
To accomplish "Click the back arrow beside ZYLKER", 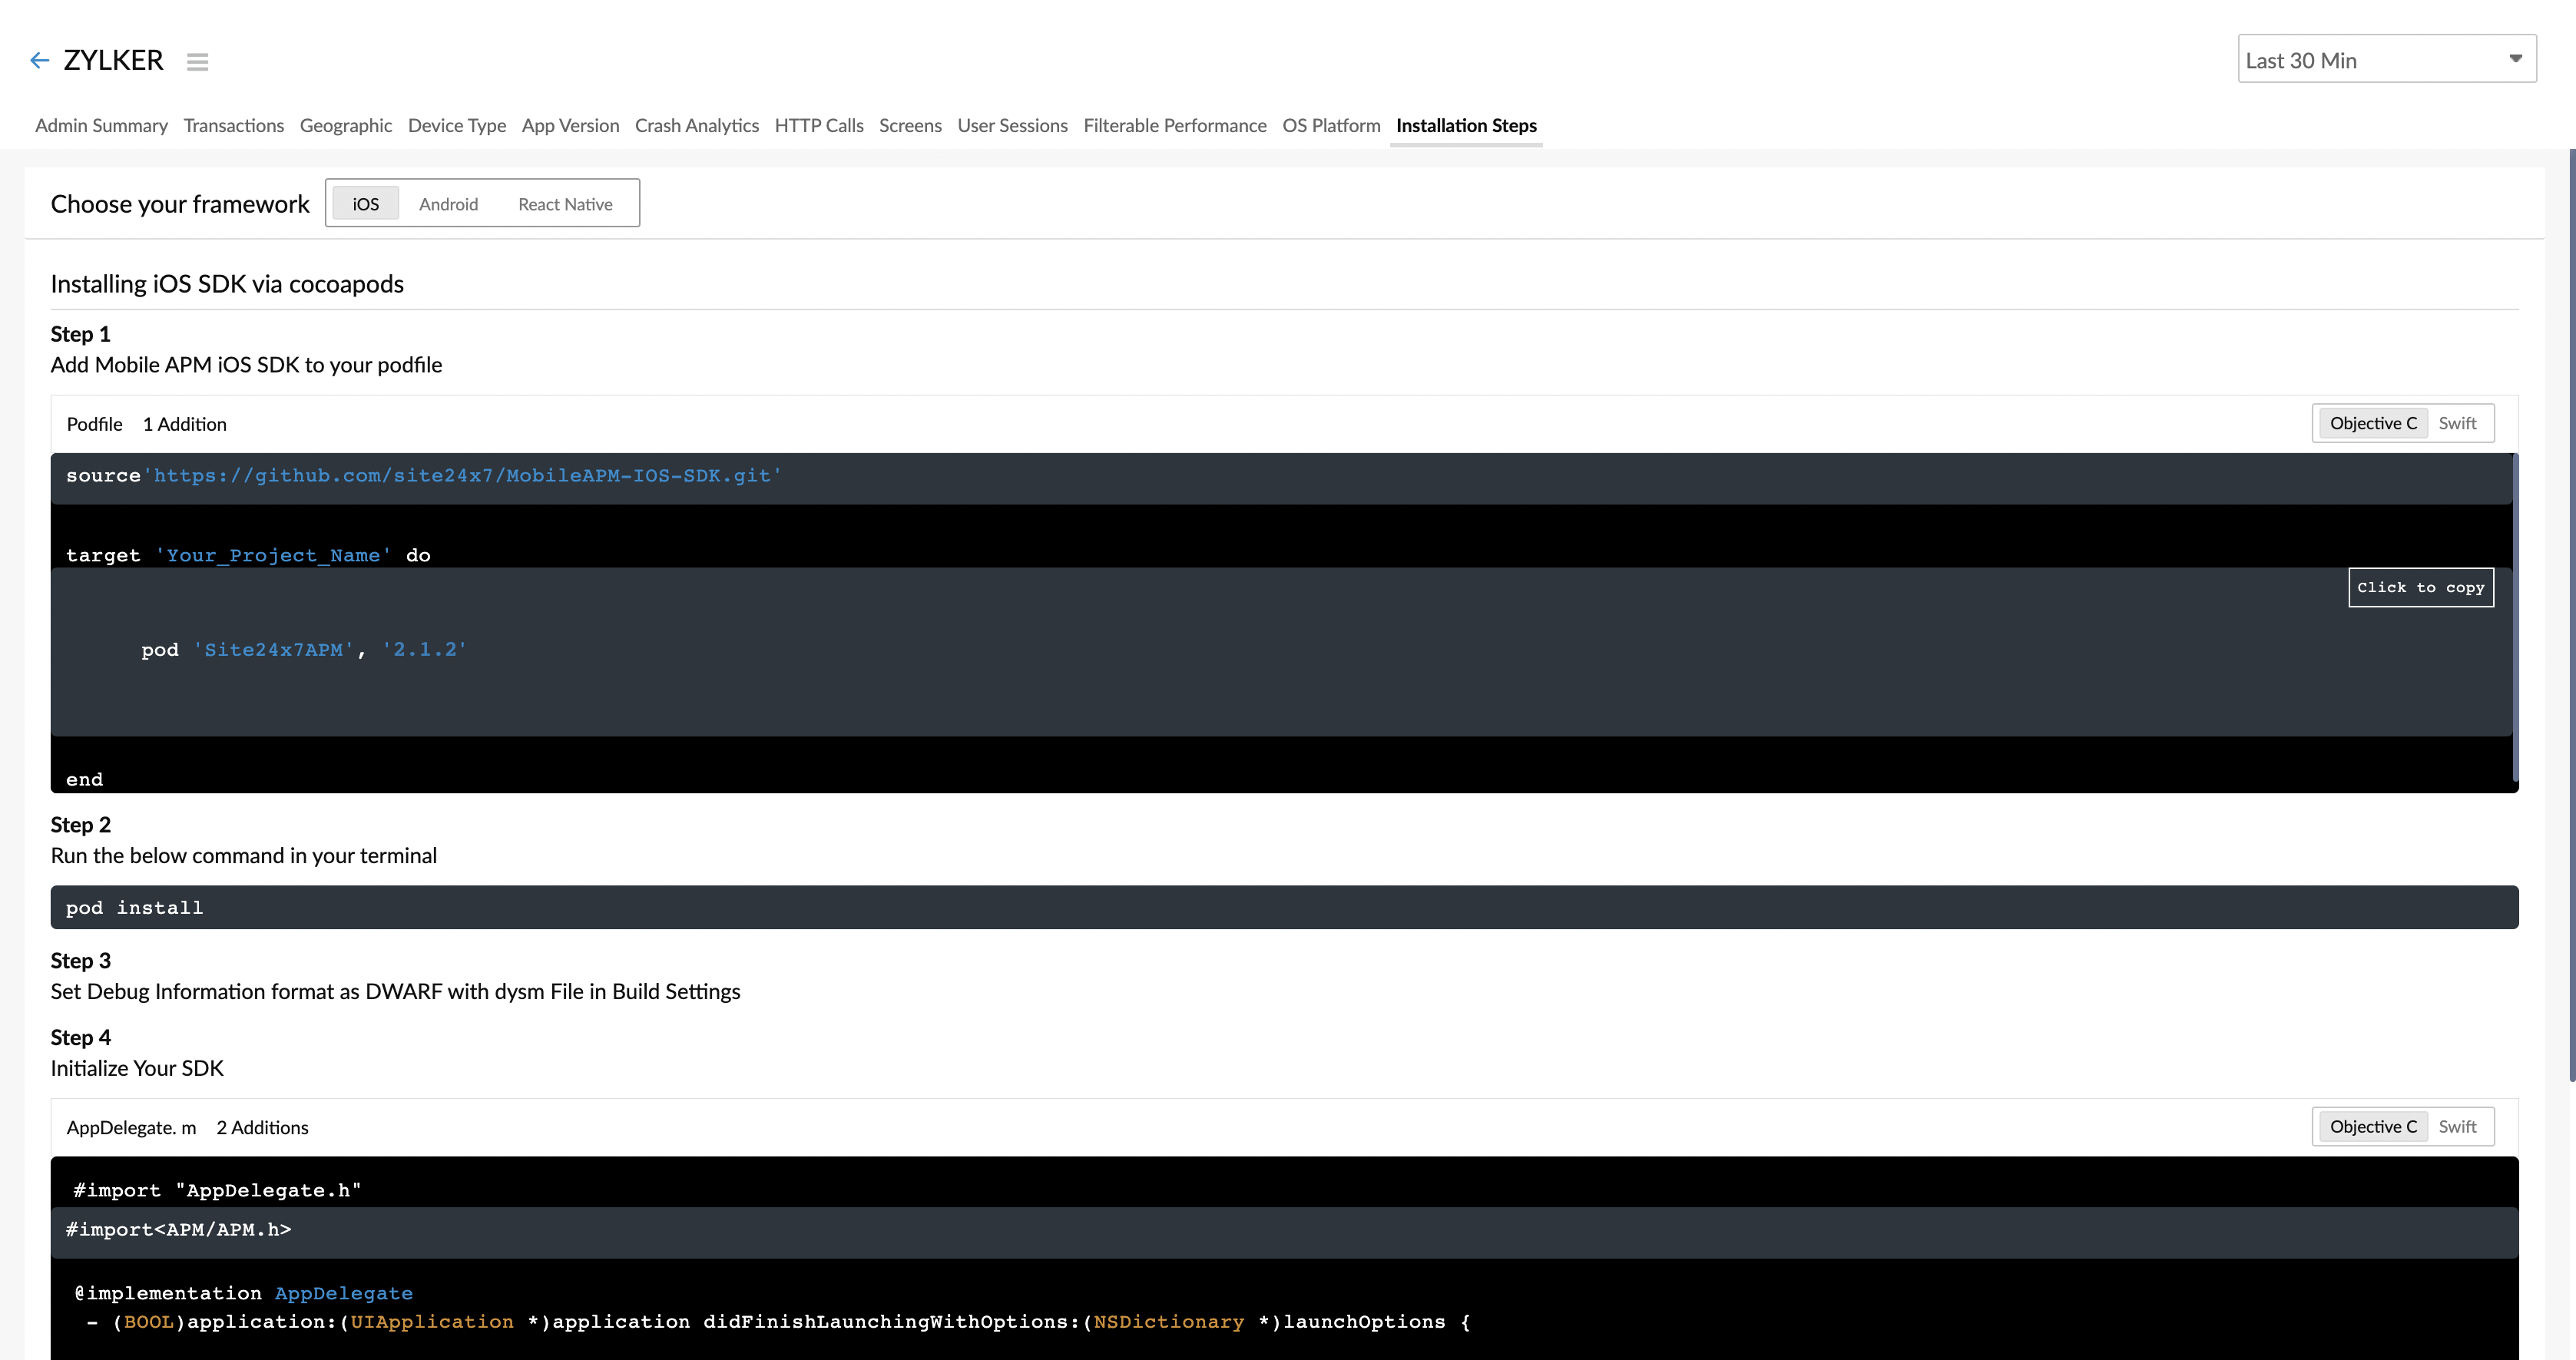I will (39, 61).
